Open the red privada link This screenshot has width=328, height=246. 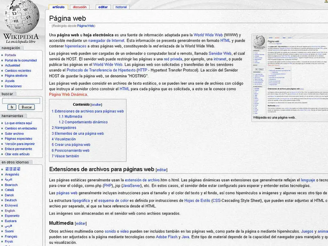(x=173, y=59)
